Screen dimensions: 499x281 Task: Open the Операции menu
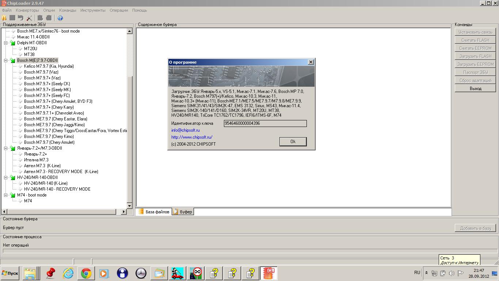pos(119,10)
